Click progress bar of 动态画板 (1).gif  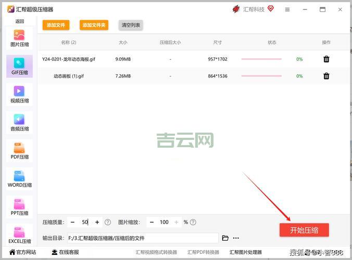(x=261, y=76)
